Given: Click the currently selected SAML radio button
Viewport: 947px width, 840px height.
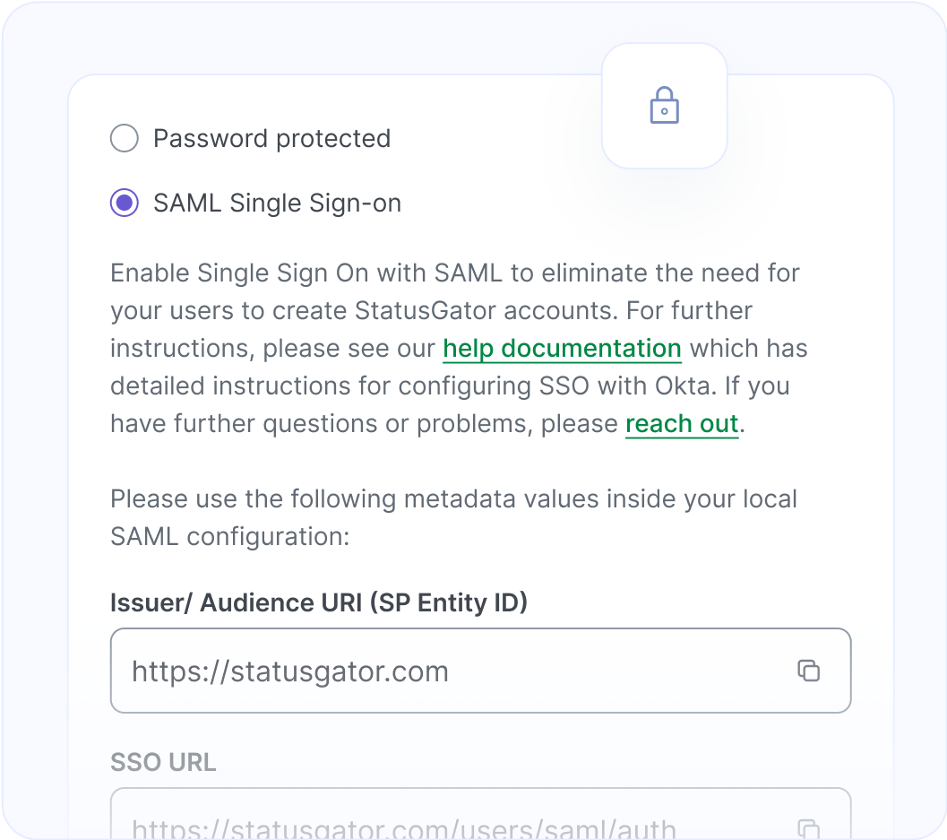Looking at the screenshot, I should tap(124, 203).
